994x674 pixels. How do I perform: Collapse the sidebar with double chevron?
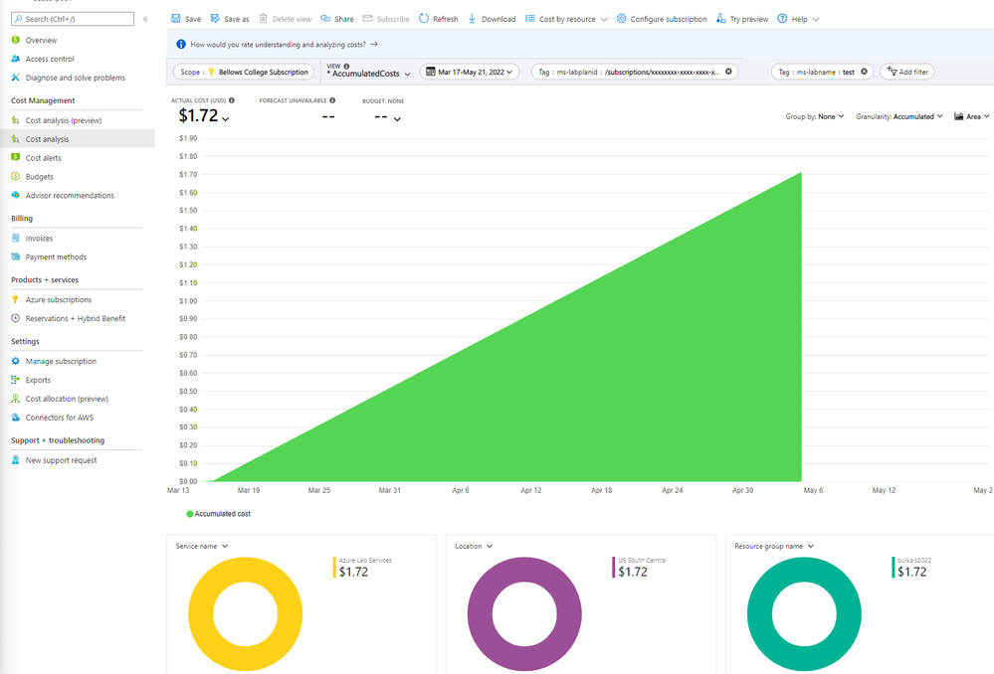click(x=145, y=19)
